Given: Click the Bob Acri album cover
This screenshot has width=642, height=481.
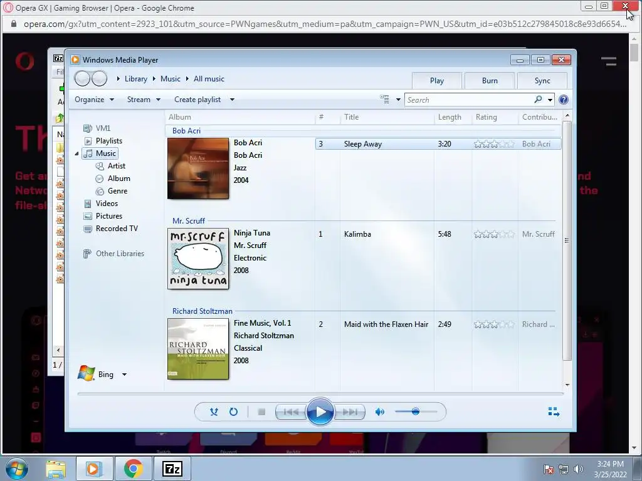Looking at the screenshot, I should coord(198,168).
